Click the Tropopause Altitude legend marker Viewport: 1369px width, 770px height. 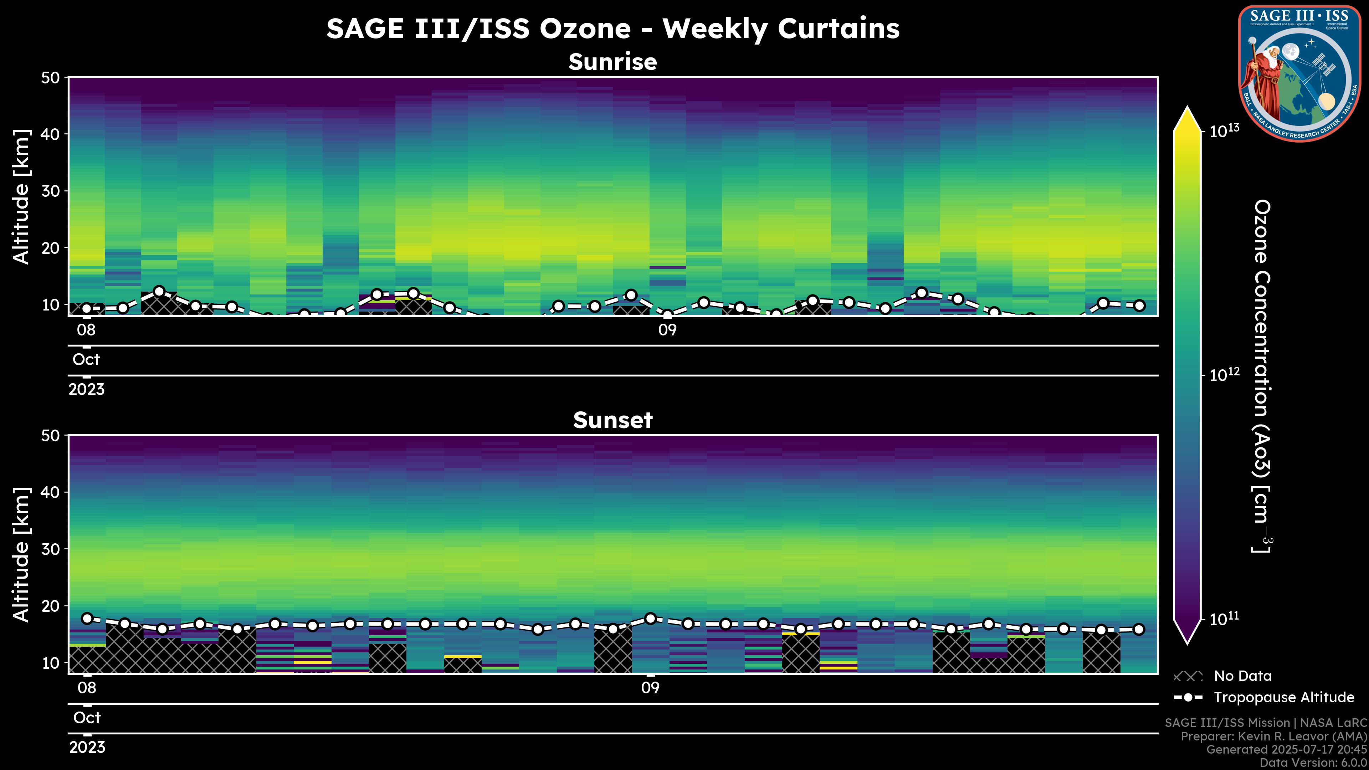point(1188,697)
